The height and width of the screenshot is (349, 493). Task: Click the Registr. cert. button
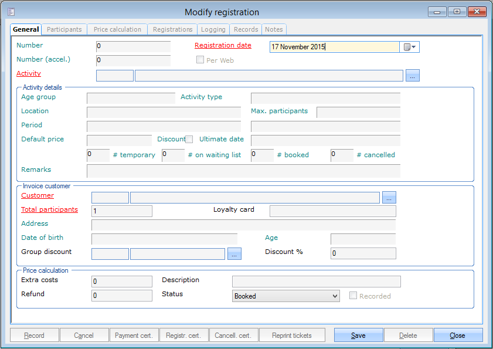coord(183,336)
